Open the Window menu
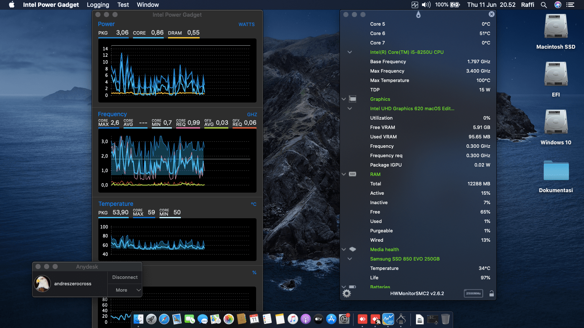 pyautogui.click(x=148, y=5)
